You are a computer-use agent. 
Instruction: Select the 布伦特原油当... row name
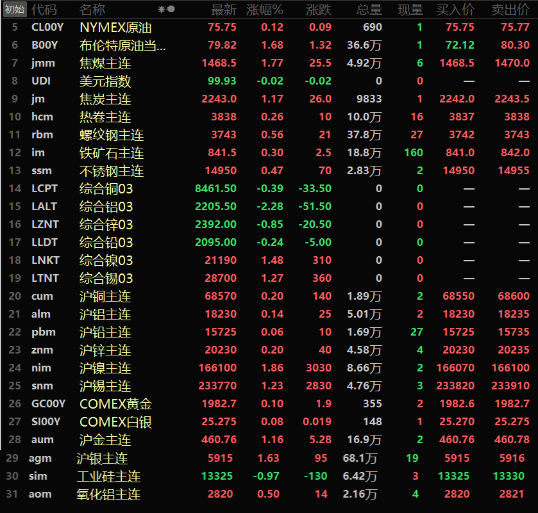[x=123, y=45]
